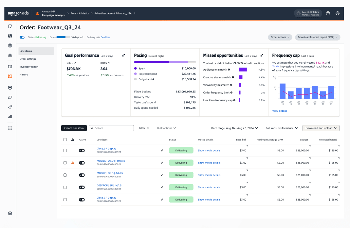Click the settings gear icon in sidebar
This screenshot has width=350, height=228.
[10, 213]
